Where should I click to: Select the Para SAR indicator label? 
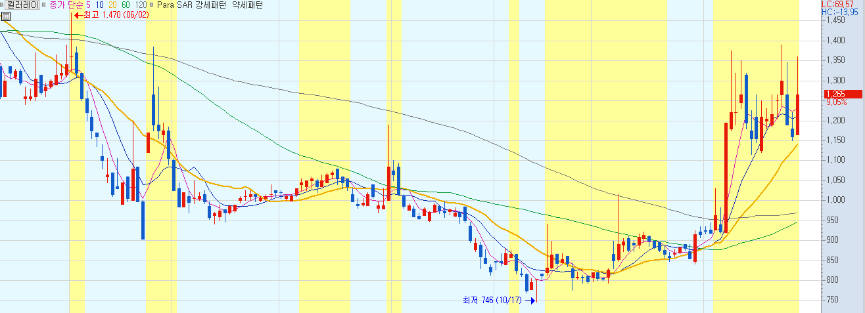(x=175, y=5)
